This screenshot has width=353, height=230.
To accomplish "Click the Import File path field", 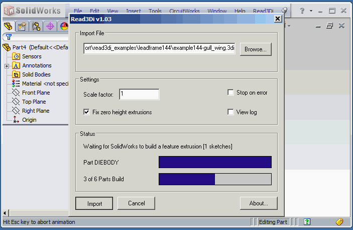I will click(x=159, y=48).
